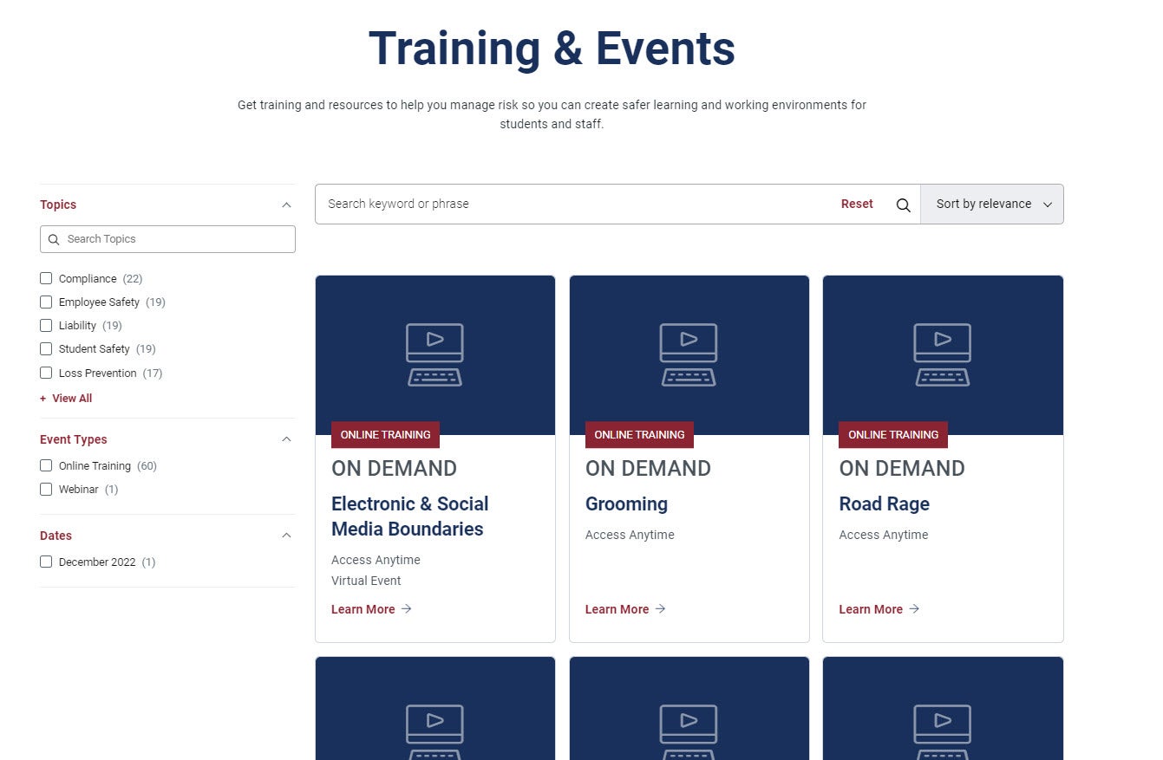
Task: Open the Grooming training title
Action: (626, 503)
